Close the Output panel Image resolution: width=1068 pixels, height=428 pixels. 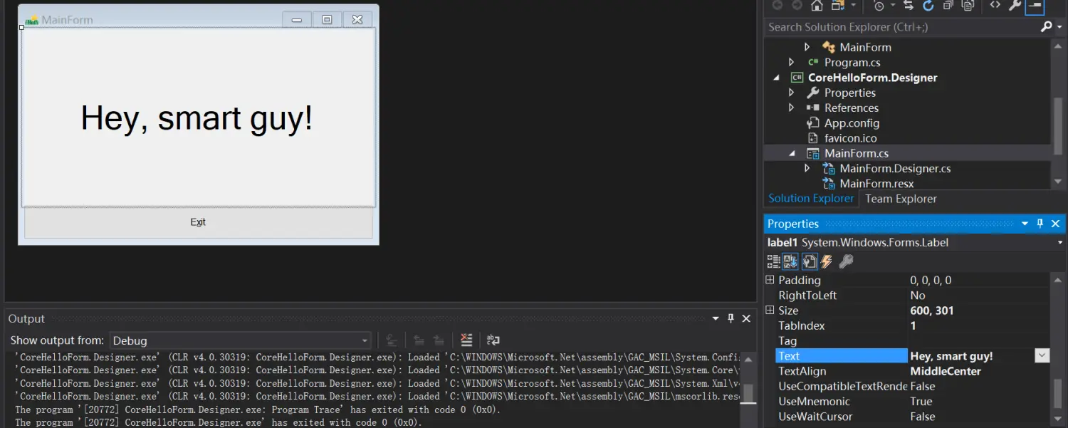click(746, 318)
